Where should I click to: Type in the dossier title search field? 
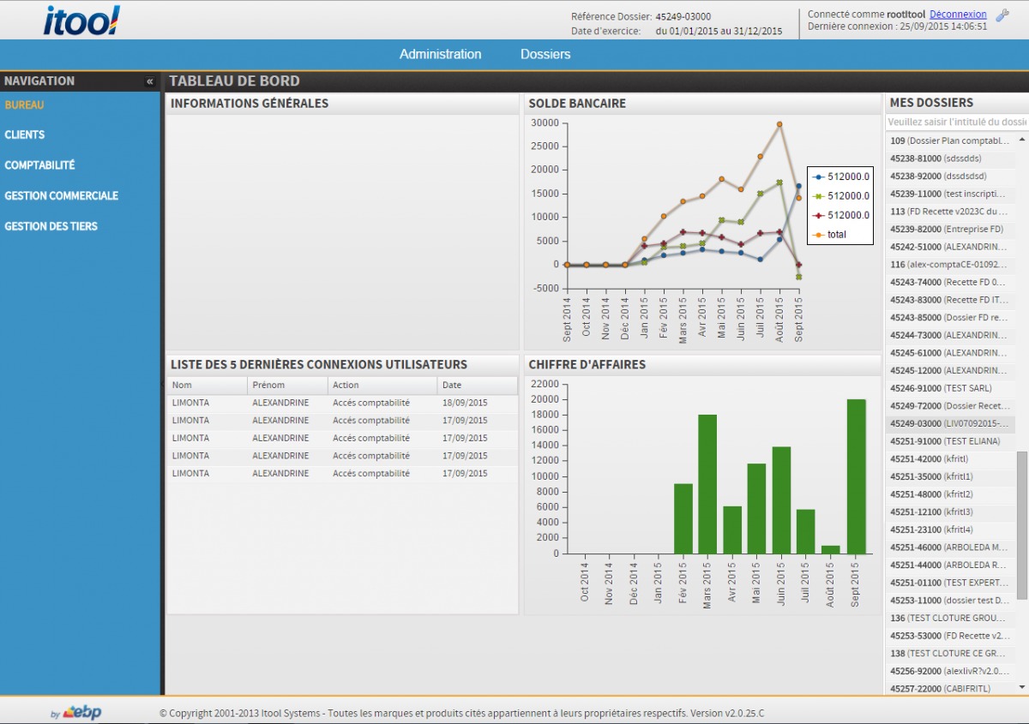tap(956, 123)
